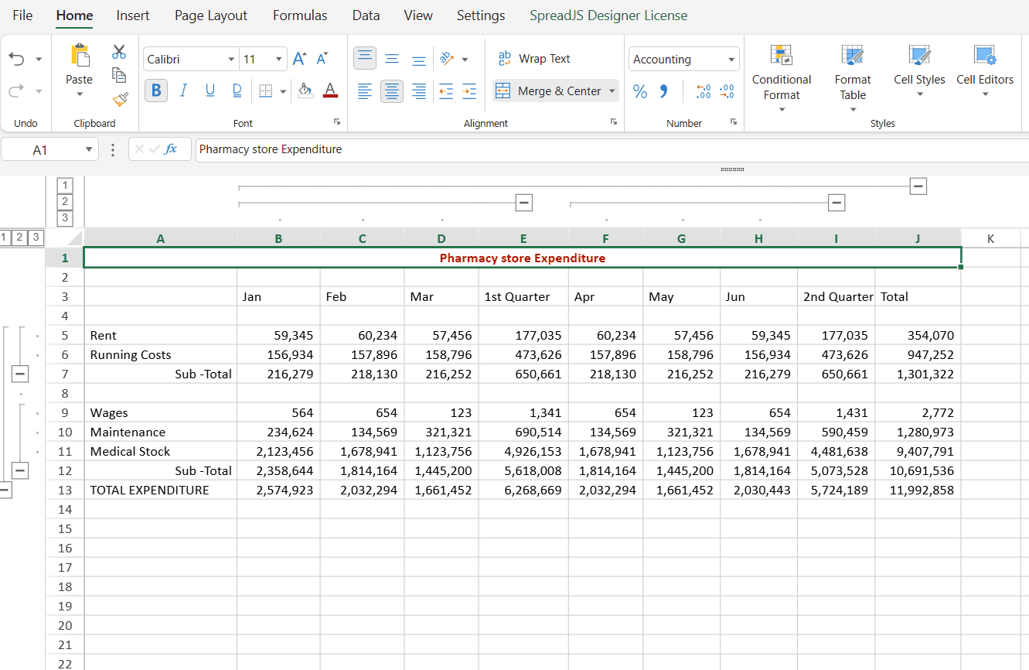Viewport: 1029px width, 670px height.
Task: Open the Calibri font family dropdown
Action: pyautogui.click(x=231, y=60)
